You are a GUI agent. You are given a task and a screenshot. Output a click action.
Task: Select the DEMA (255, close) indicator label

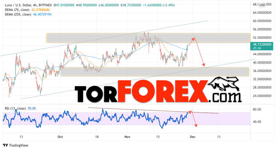(x=18, y=14)
